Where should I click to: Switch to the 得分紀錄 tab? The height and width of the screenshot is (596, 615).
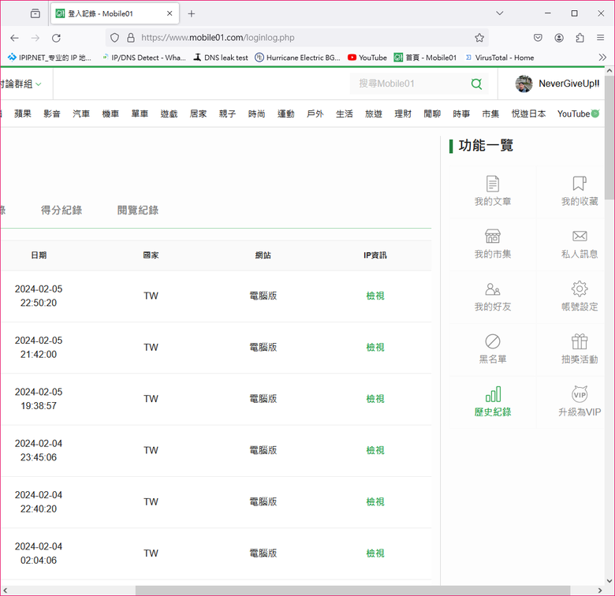(x=61, y=210)
